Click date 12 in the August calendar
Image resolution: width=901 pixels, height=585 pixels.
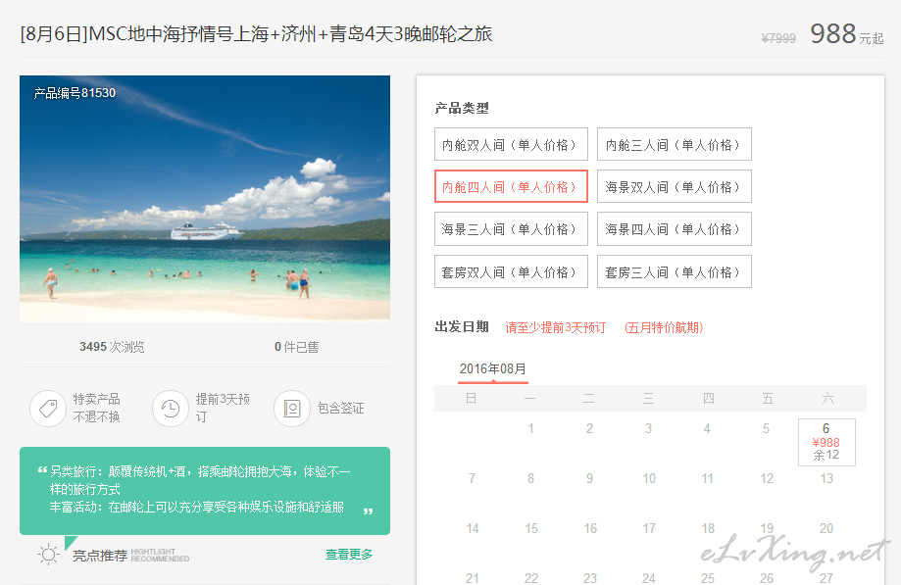767,479
